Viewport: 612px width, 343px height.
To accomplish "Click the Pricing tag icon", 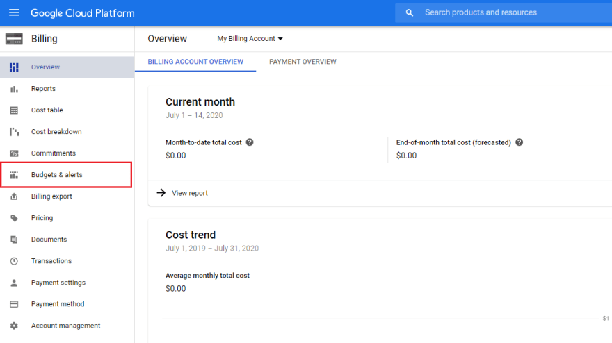I will [x=14, y=218].
